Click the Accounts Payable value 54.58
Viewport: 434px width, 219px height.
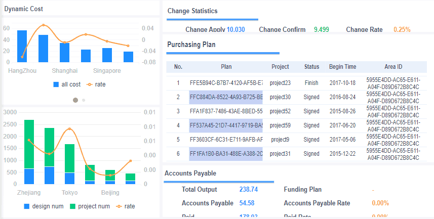click(x=247, y=203)
